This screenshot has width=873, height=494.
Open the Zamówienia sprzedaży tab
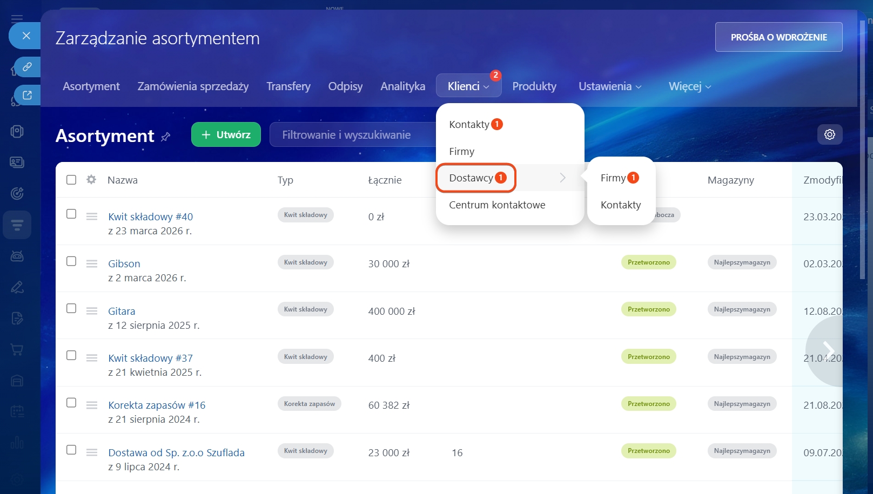coord(193,86)
